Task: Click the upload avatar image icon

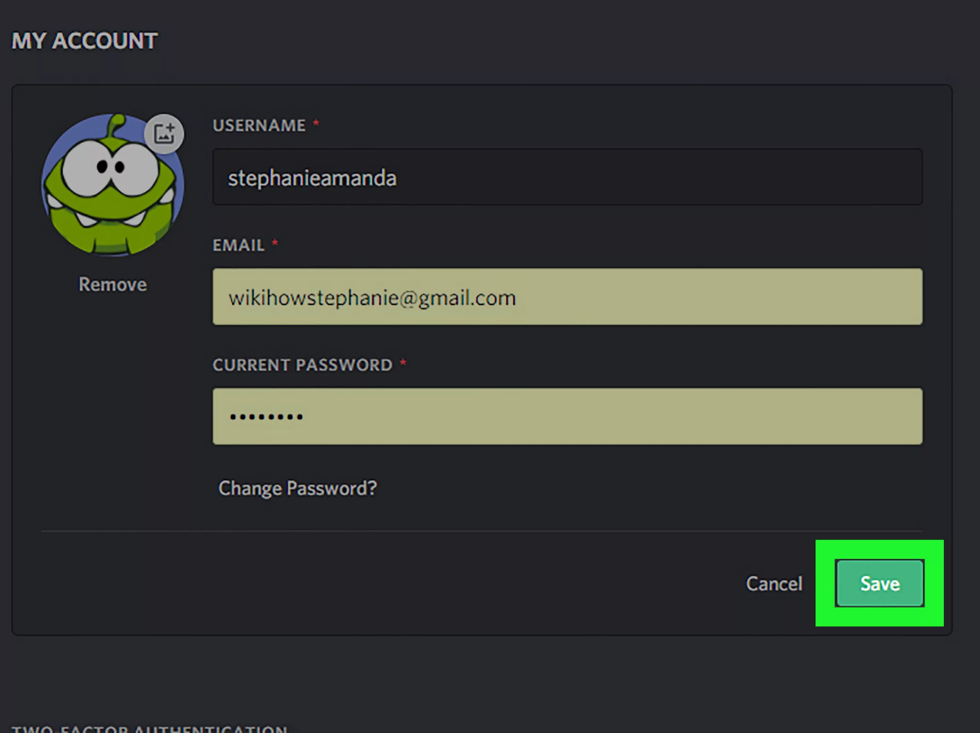Action: coord(164,134)
